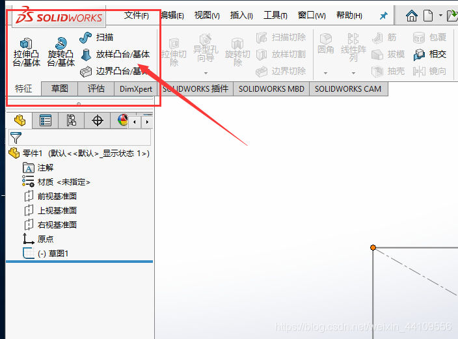458x339 pixels.
Task: Open the 插入(I) menu
Action: (241, 15)
